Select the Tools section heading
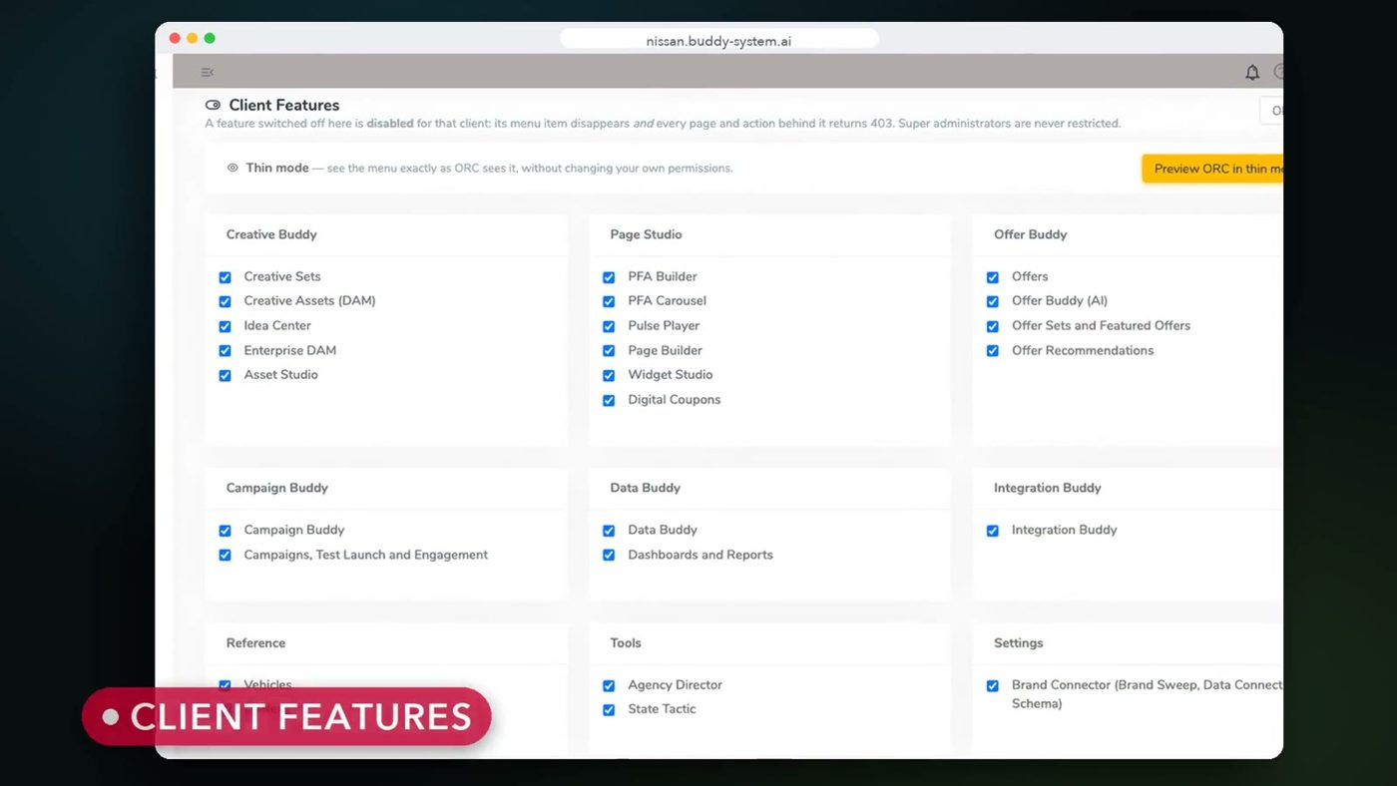The image size is (1397, 786). click(x=626, y=643)
